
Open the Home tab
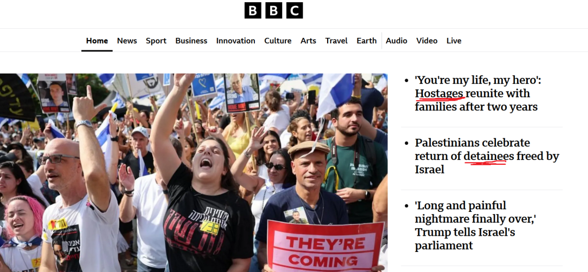(97, 41)
